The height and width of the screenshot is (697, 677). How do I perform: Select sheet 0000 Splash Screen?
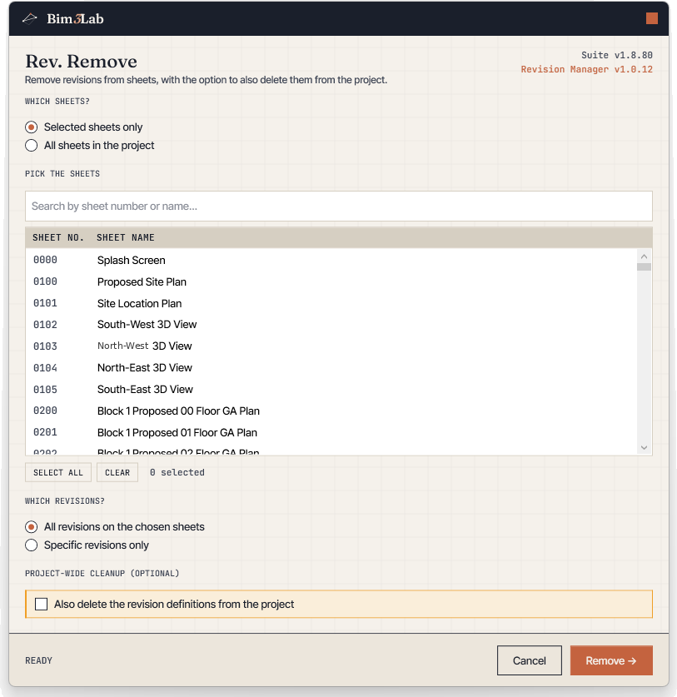click(331, 260)
